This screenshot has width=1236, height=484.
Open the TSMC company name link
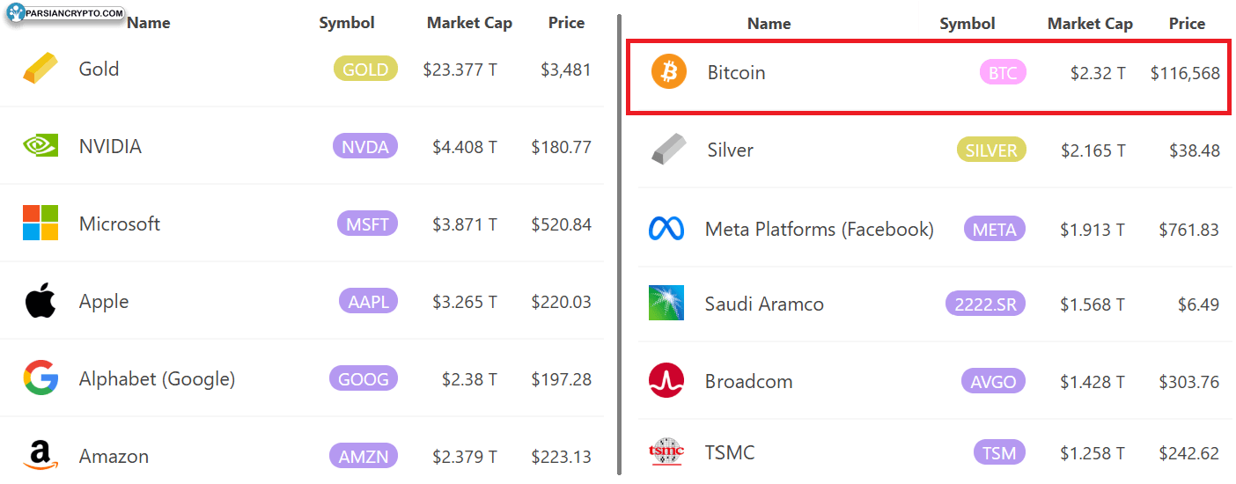point(730,453)
